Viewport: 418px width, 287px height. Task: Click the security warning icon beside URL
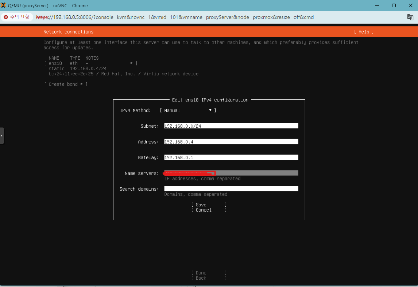point(6,17)
